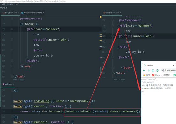Click the blog.blade.php file icon

pyautogui.click(x=4, y=13)
